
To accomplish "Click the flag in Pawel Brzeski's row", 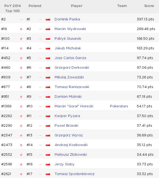I will 48,125.
